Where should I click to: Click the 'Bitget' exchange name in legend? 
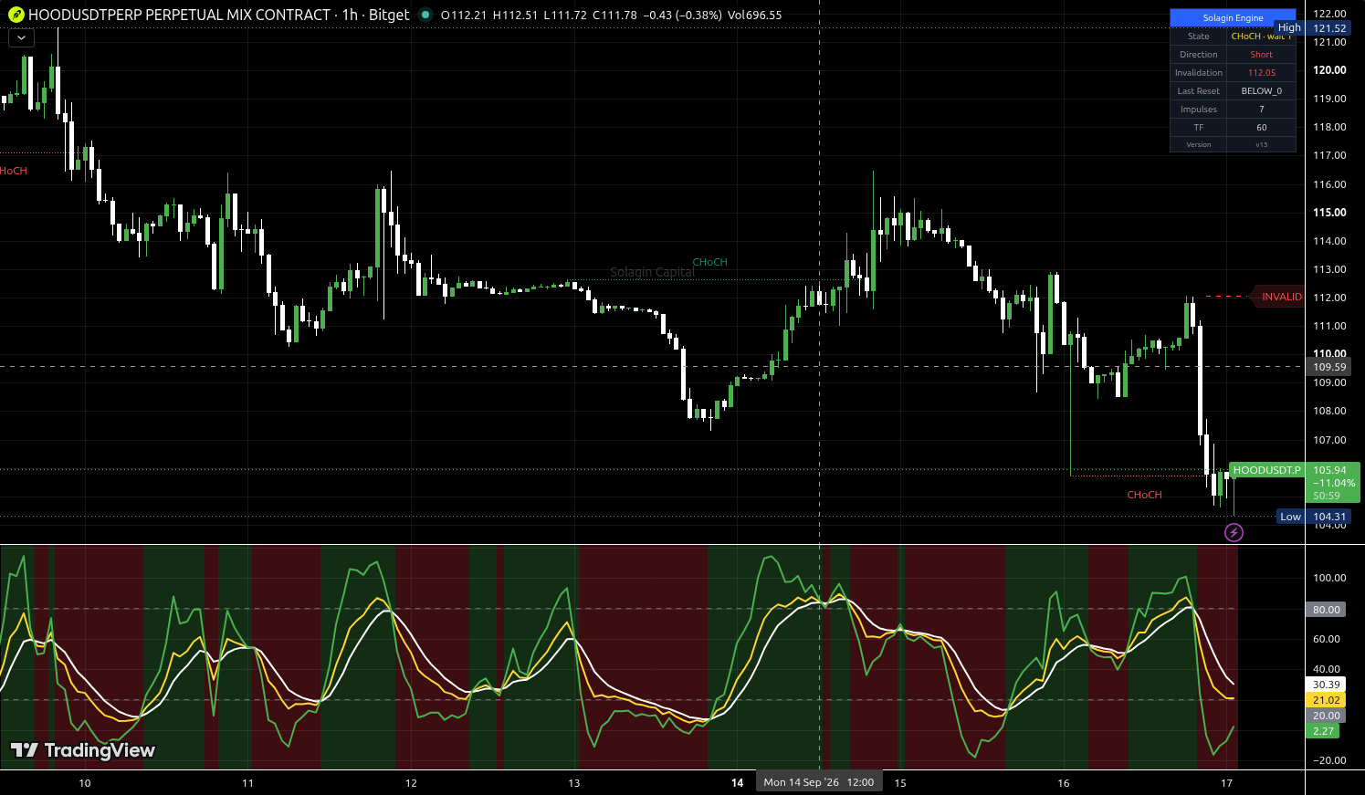click(389, 15)
